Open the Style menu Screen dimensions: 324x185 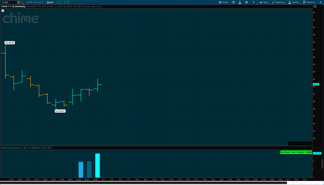pos(264,2)
